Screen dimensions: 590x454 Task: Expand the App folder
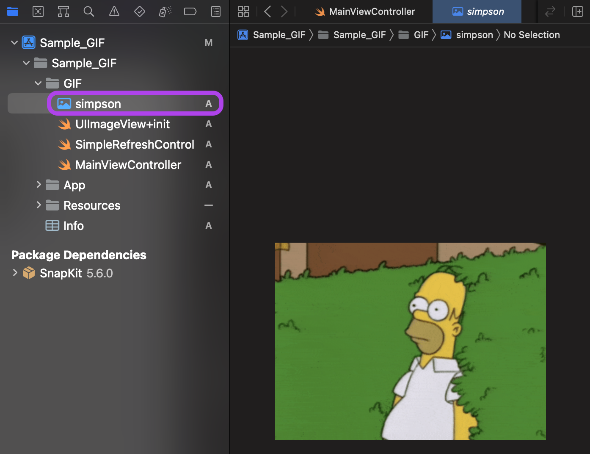[39, 184]
